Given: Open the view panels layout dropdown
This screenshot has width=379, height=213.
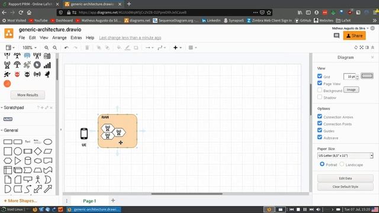Looking at the screenshot, I should tap(10, 48).
